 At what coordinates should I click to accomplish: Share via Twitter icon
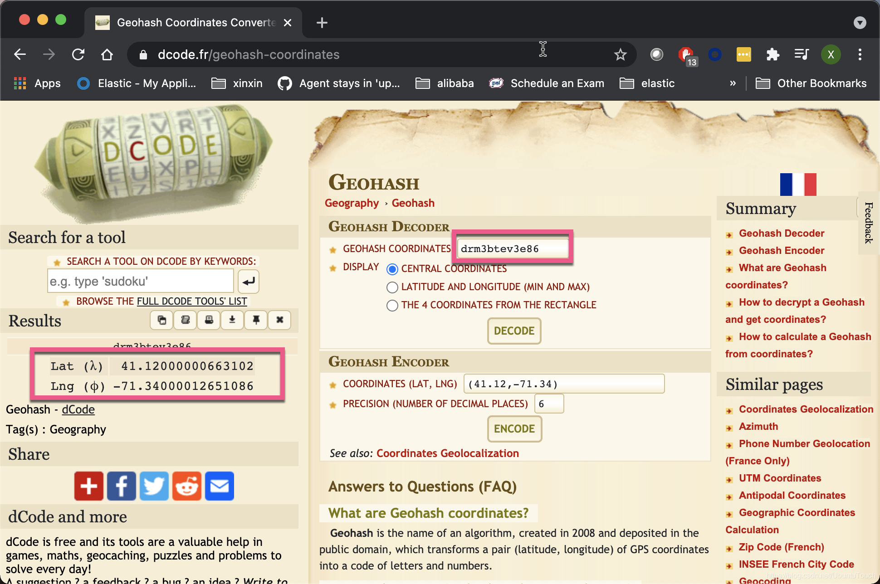[154, 486]
